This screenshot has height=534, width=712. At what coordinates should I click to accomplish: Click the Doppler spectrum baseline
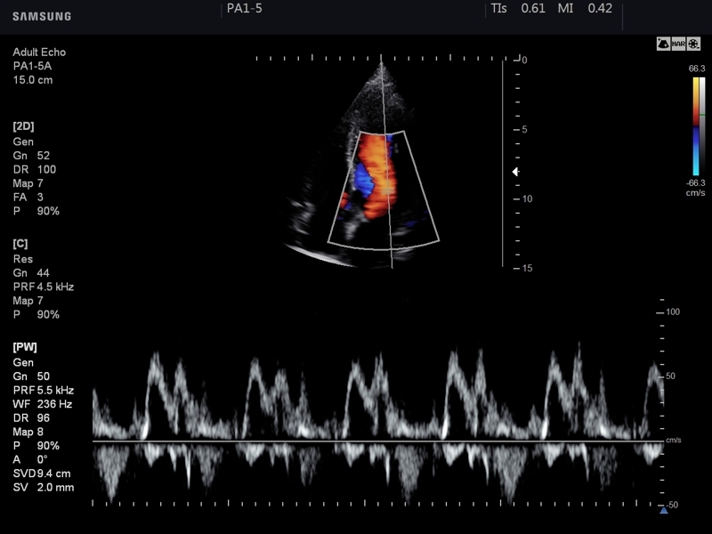coord(374,441)
